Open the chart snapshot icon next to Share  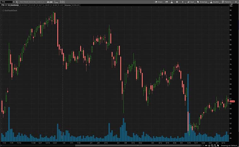(167, 2)
